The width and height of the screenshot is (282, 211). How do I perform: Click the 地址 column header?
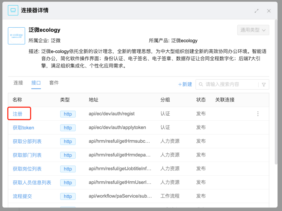(94, 100)
